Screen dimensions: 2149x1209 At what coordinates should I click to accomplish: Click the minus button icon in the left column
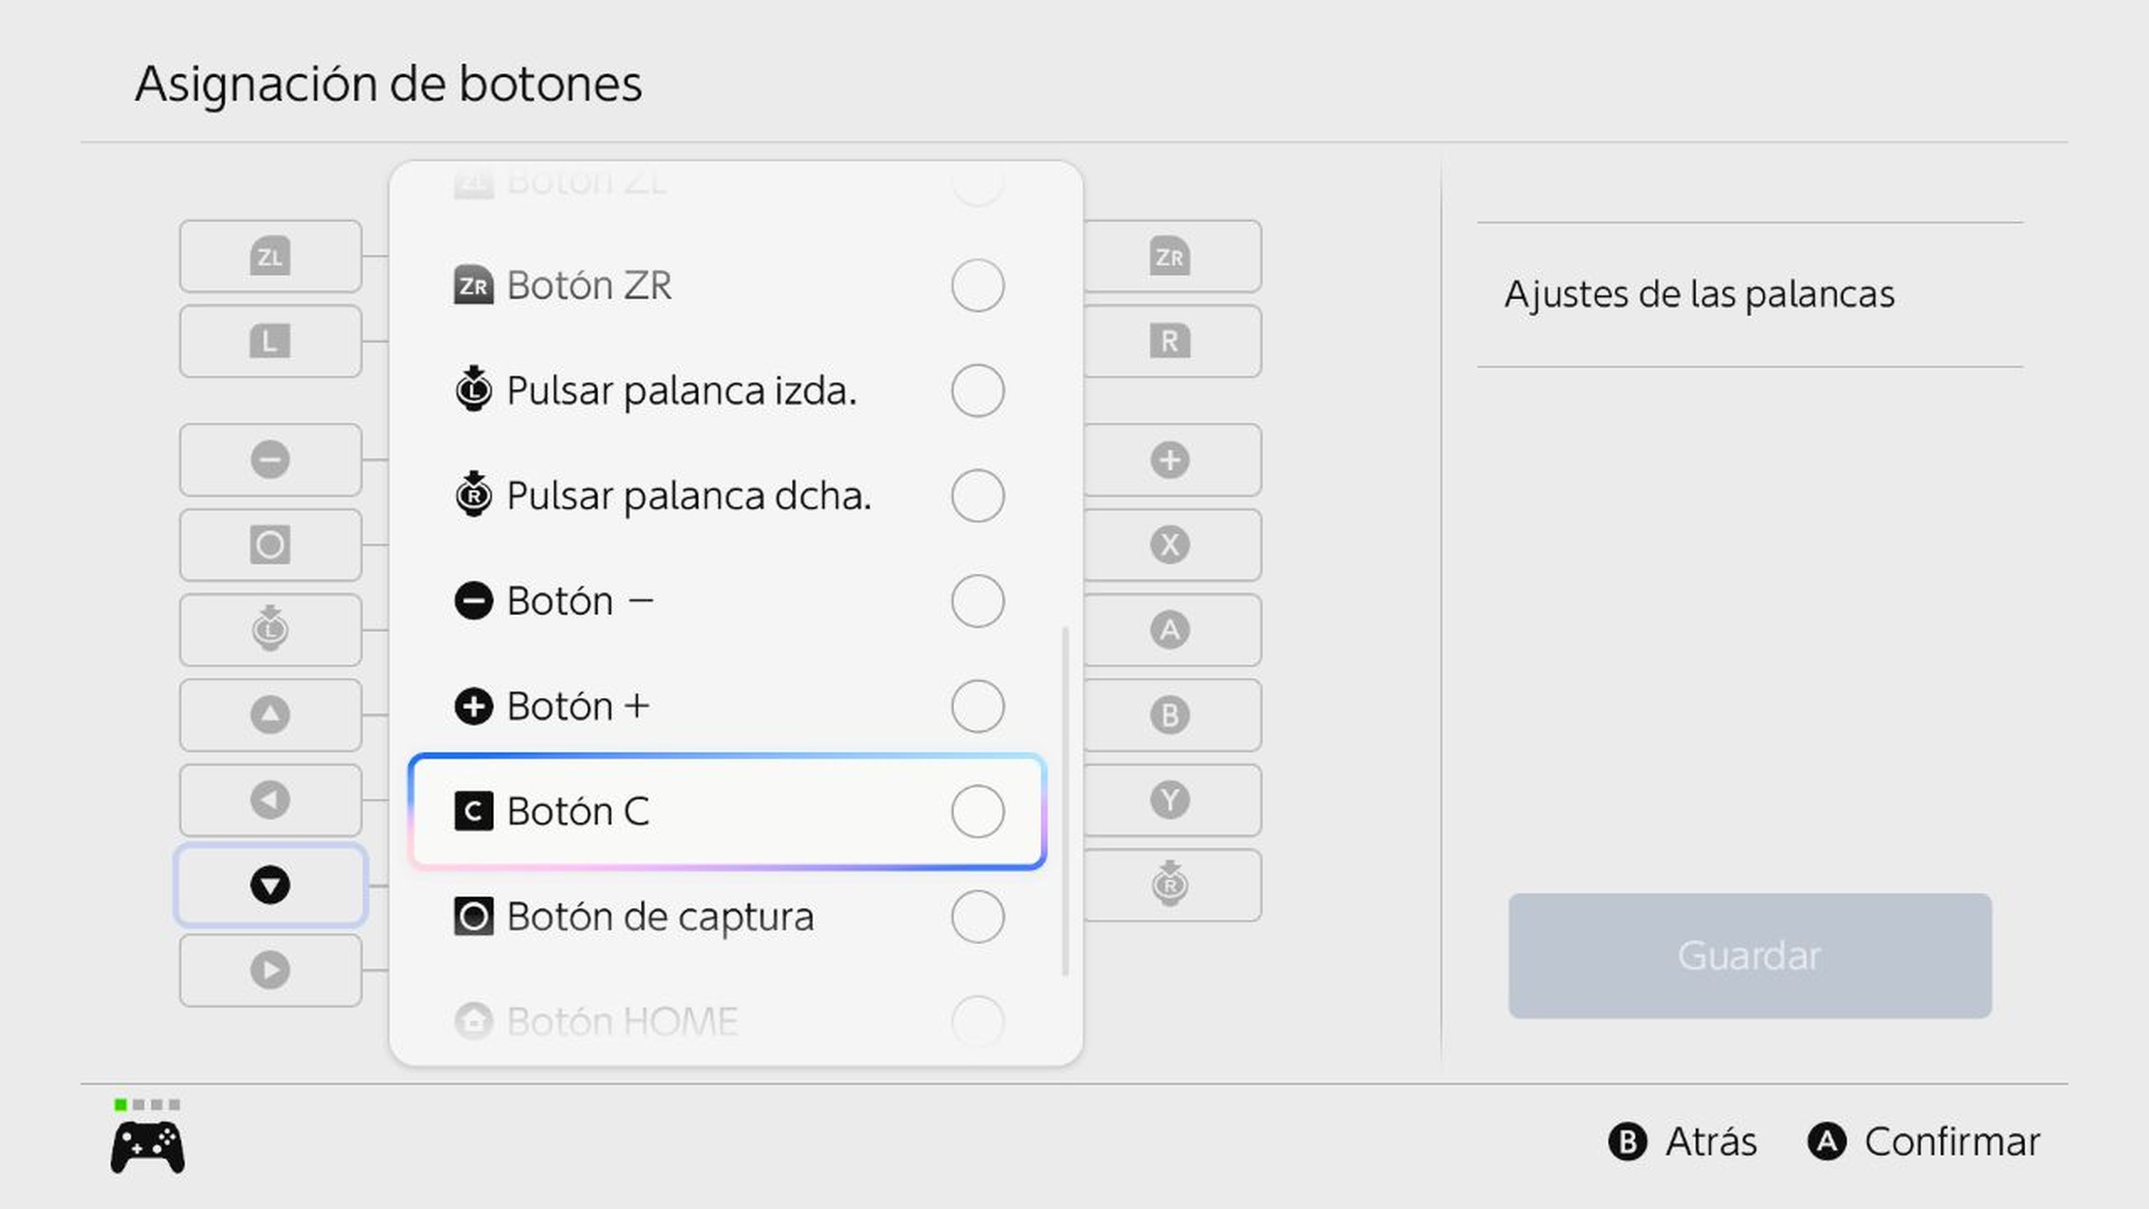coord(269,460)
